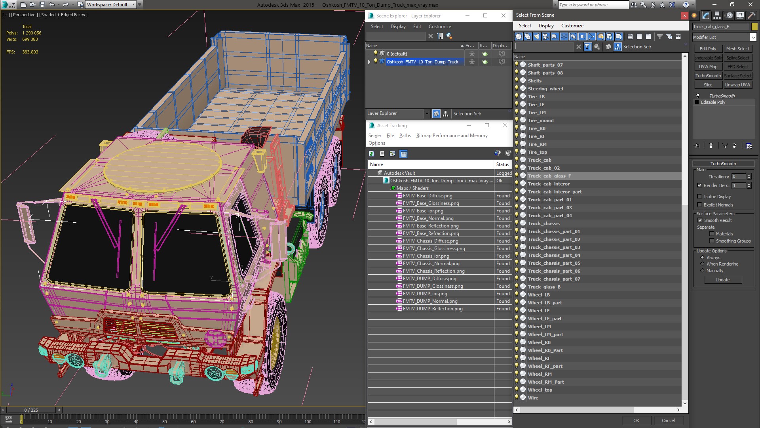Enable Separate by Smoothing Groups checkbox
The image size is (760, 428).
pos(712,241)
